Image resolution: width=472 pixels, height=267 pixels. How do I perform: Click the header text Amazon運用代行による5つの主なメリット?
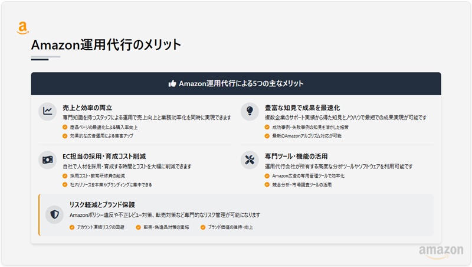241,83
